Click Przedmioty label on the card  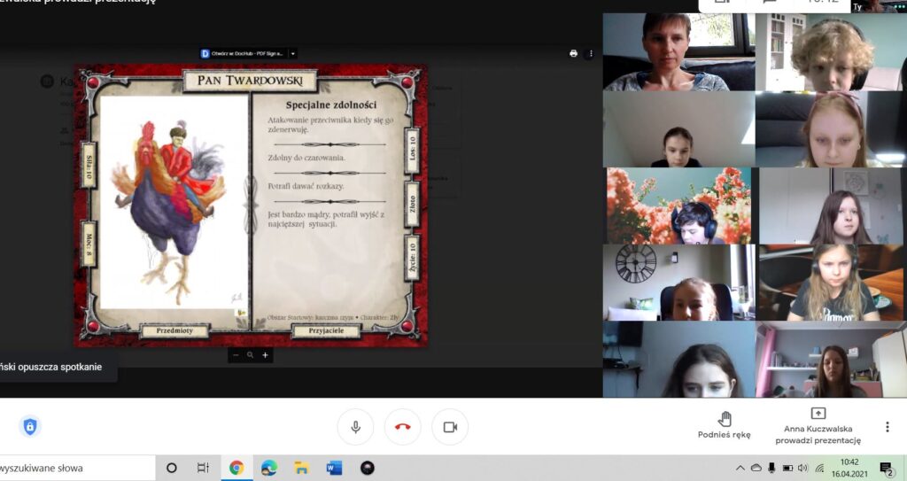pos(174,331)
